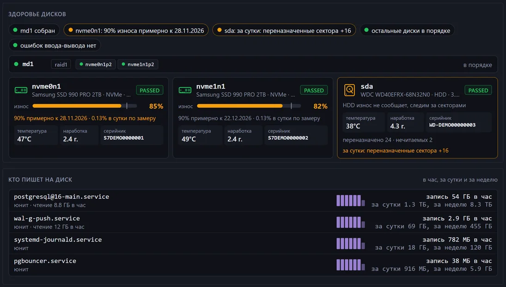Click the nvme1n1 SSD drive icon

(185, 90)
